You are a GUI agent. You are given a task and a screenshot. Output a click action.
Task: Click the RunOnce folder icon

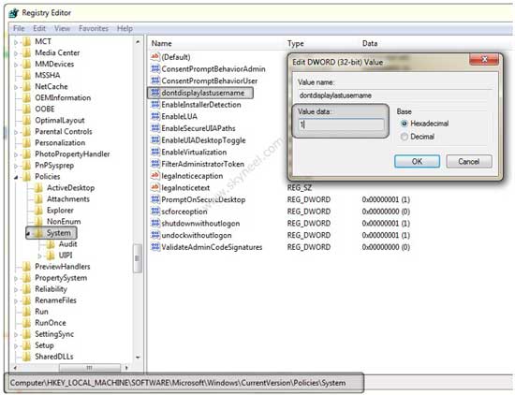click(27, 323)
